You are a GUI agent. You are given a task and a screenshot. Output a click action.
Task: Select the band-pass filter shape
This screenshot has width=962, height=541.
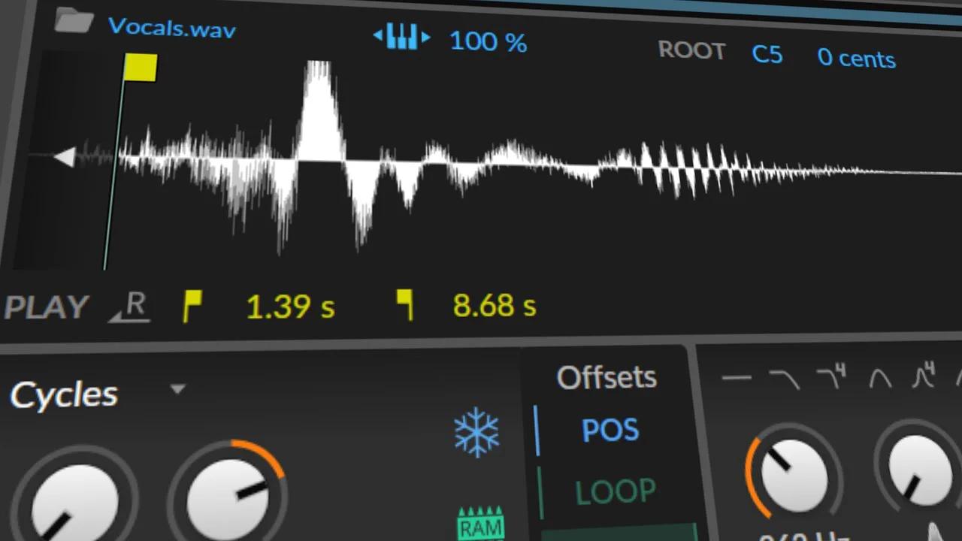880,377
